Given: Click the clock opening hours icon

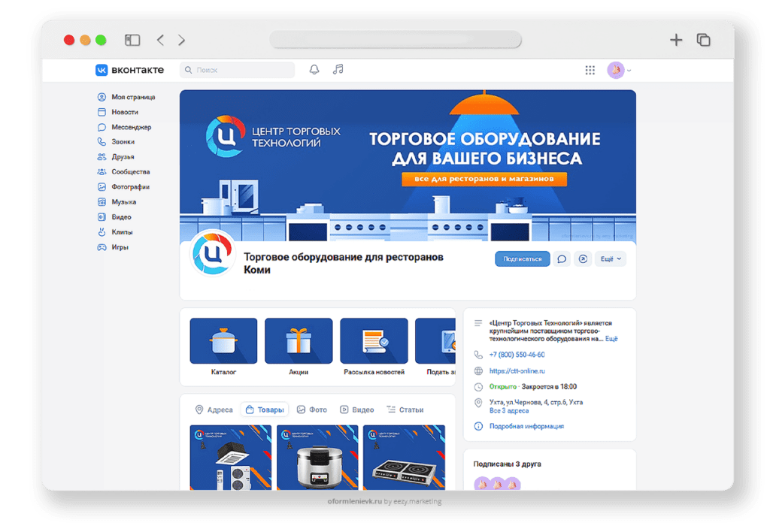Looking at the screenshot, I should (x=478, y=387).
